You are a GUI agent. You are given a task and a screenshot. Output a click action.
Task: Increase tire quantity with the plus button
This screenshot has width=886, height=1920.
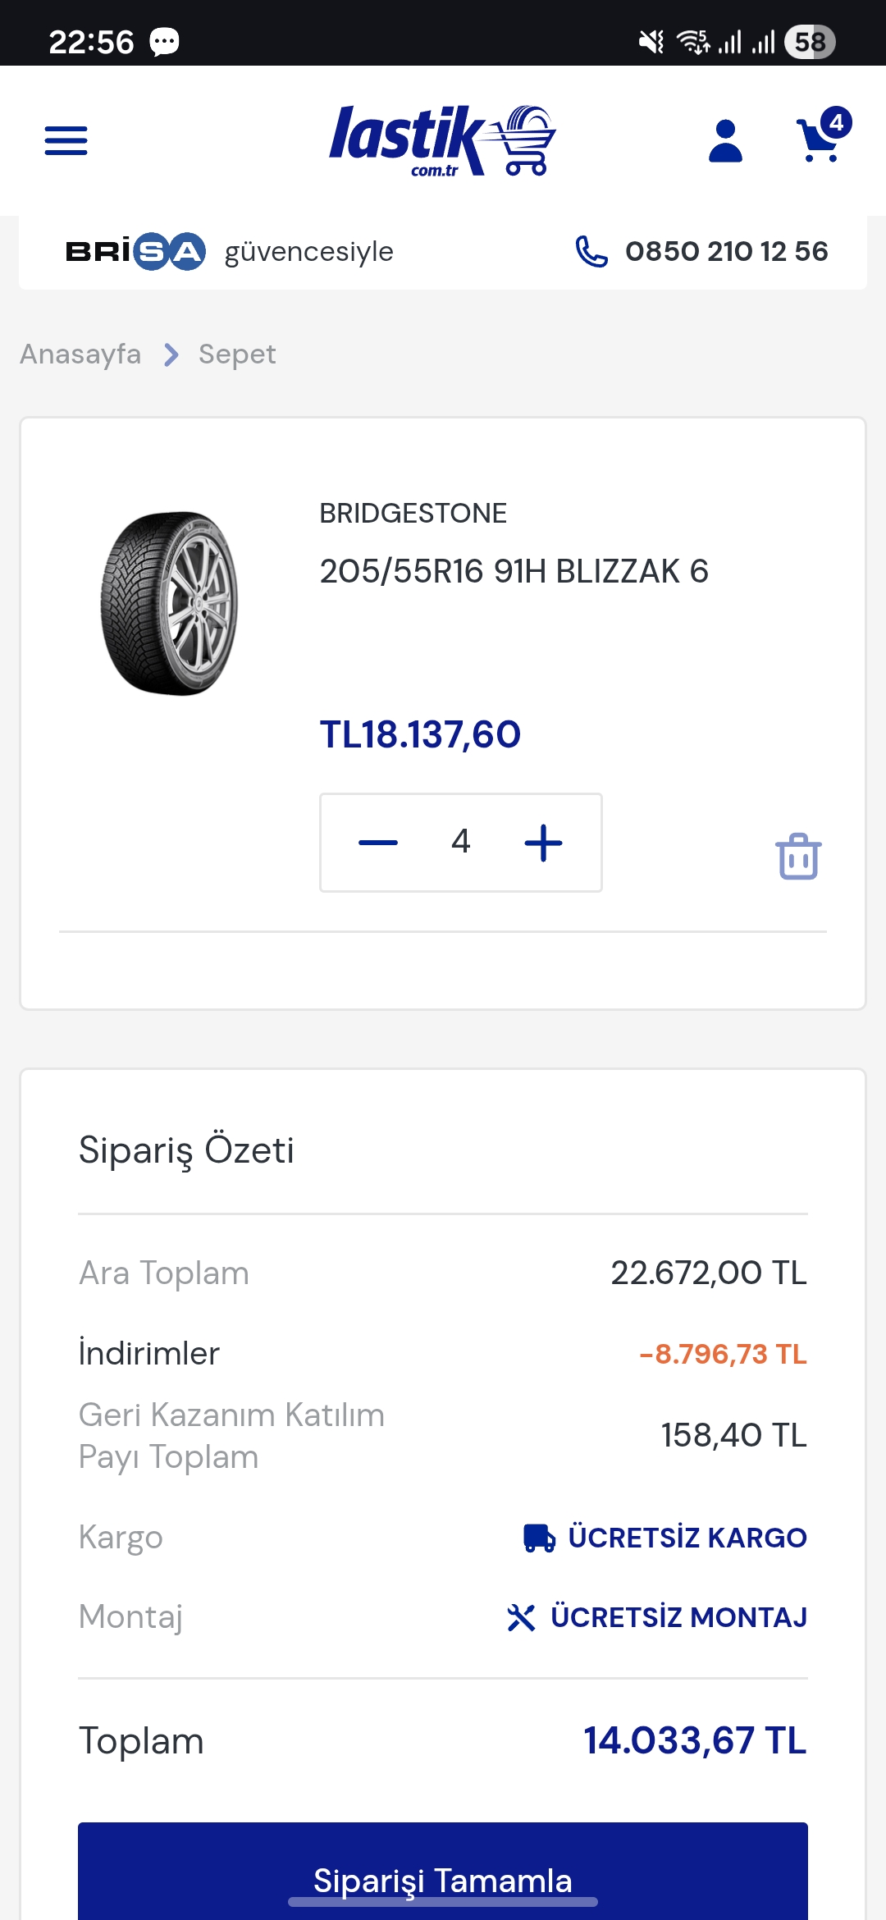tap(543, 843)
